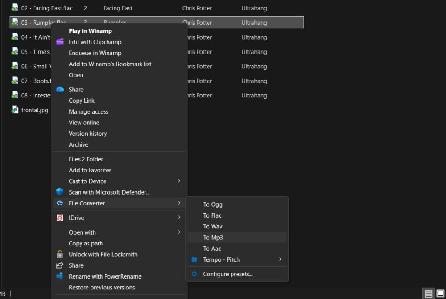Switch to details view in the status bar
Screen dimensions: 446x299
(429, 294)
